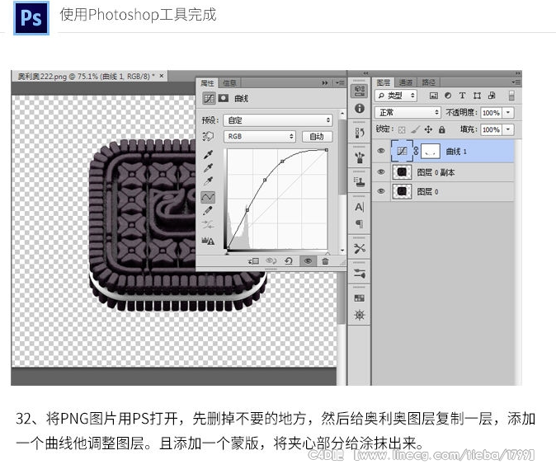This screenshot has height=469, width=556.
Task: Click the clip to layer icon
Action: click(x=253, y=261)
